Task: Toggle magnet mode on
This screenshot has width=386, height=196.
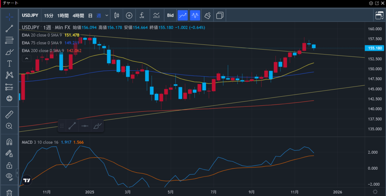Action: 9,142
